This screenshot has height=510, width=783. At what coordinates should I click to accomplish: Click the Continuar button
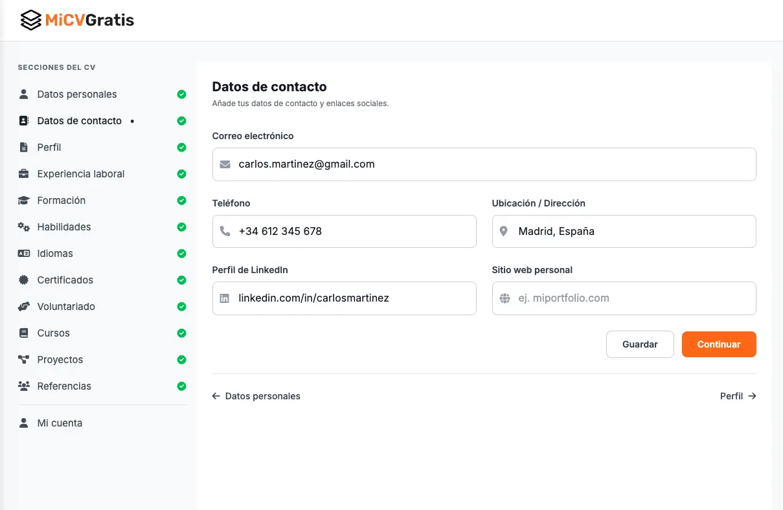[x=719, y=344]
